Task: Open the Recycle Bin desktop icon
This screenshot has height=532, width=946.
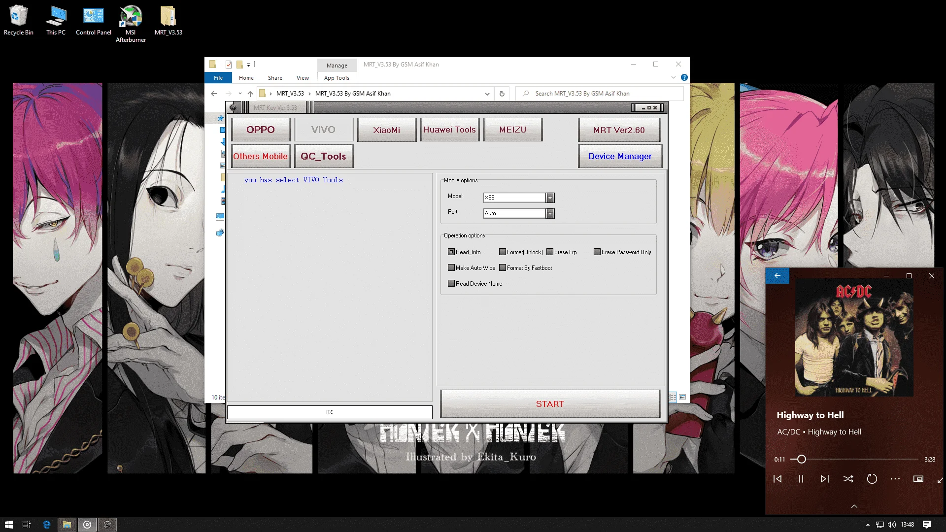Action: click(18, 21)
